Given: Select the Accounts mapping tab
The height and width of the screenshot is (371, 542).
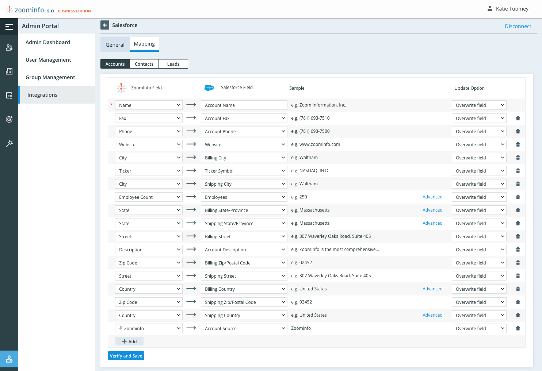Looking at the screenshot, I should tap(115, 64).
